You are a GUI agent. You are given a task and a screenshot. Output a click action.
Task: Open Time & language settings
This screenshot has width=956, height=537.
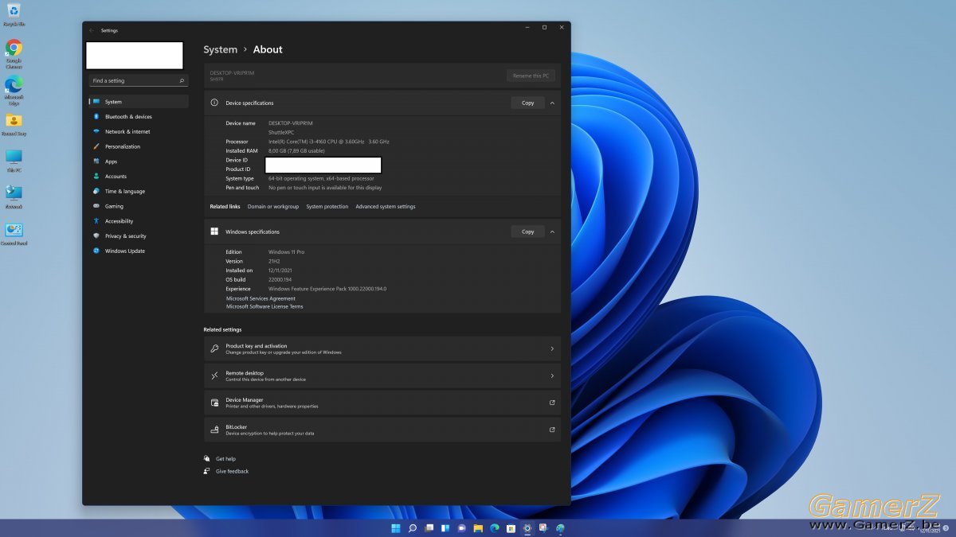click(x=139, y=191)
